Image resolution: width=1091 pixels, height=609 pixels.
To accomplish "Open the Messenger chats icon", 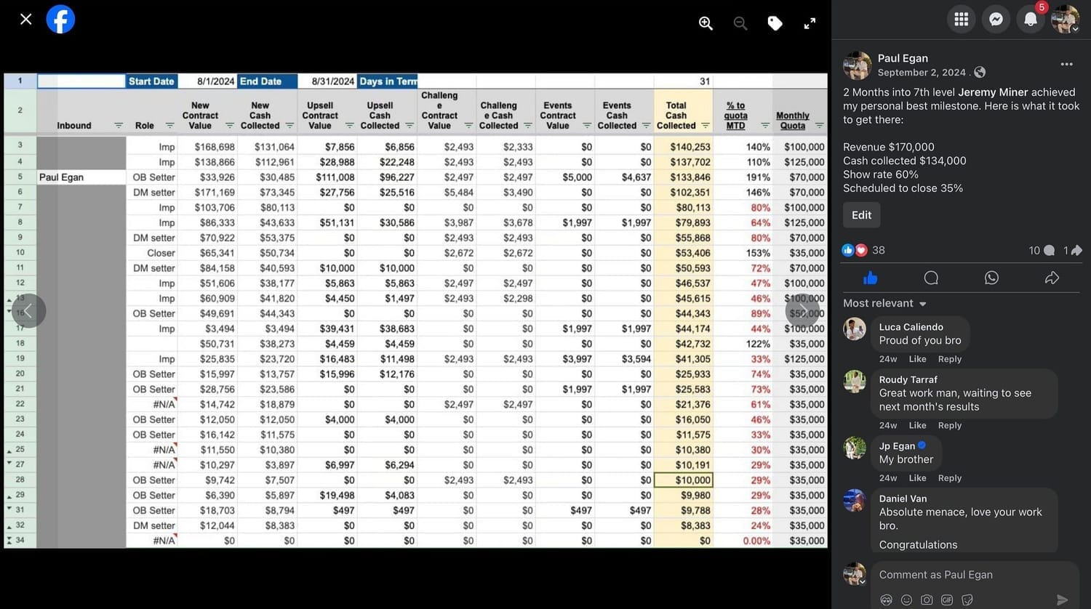I will [x=996, y=20].
